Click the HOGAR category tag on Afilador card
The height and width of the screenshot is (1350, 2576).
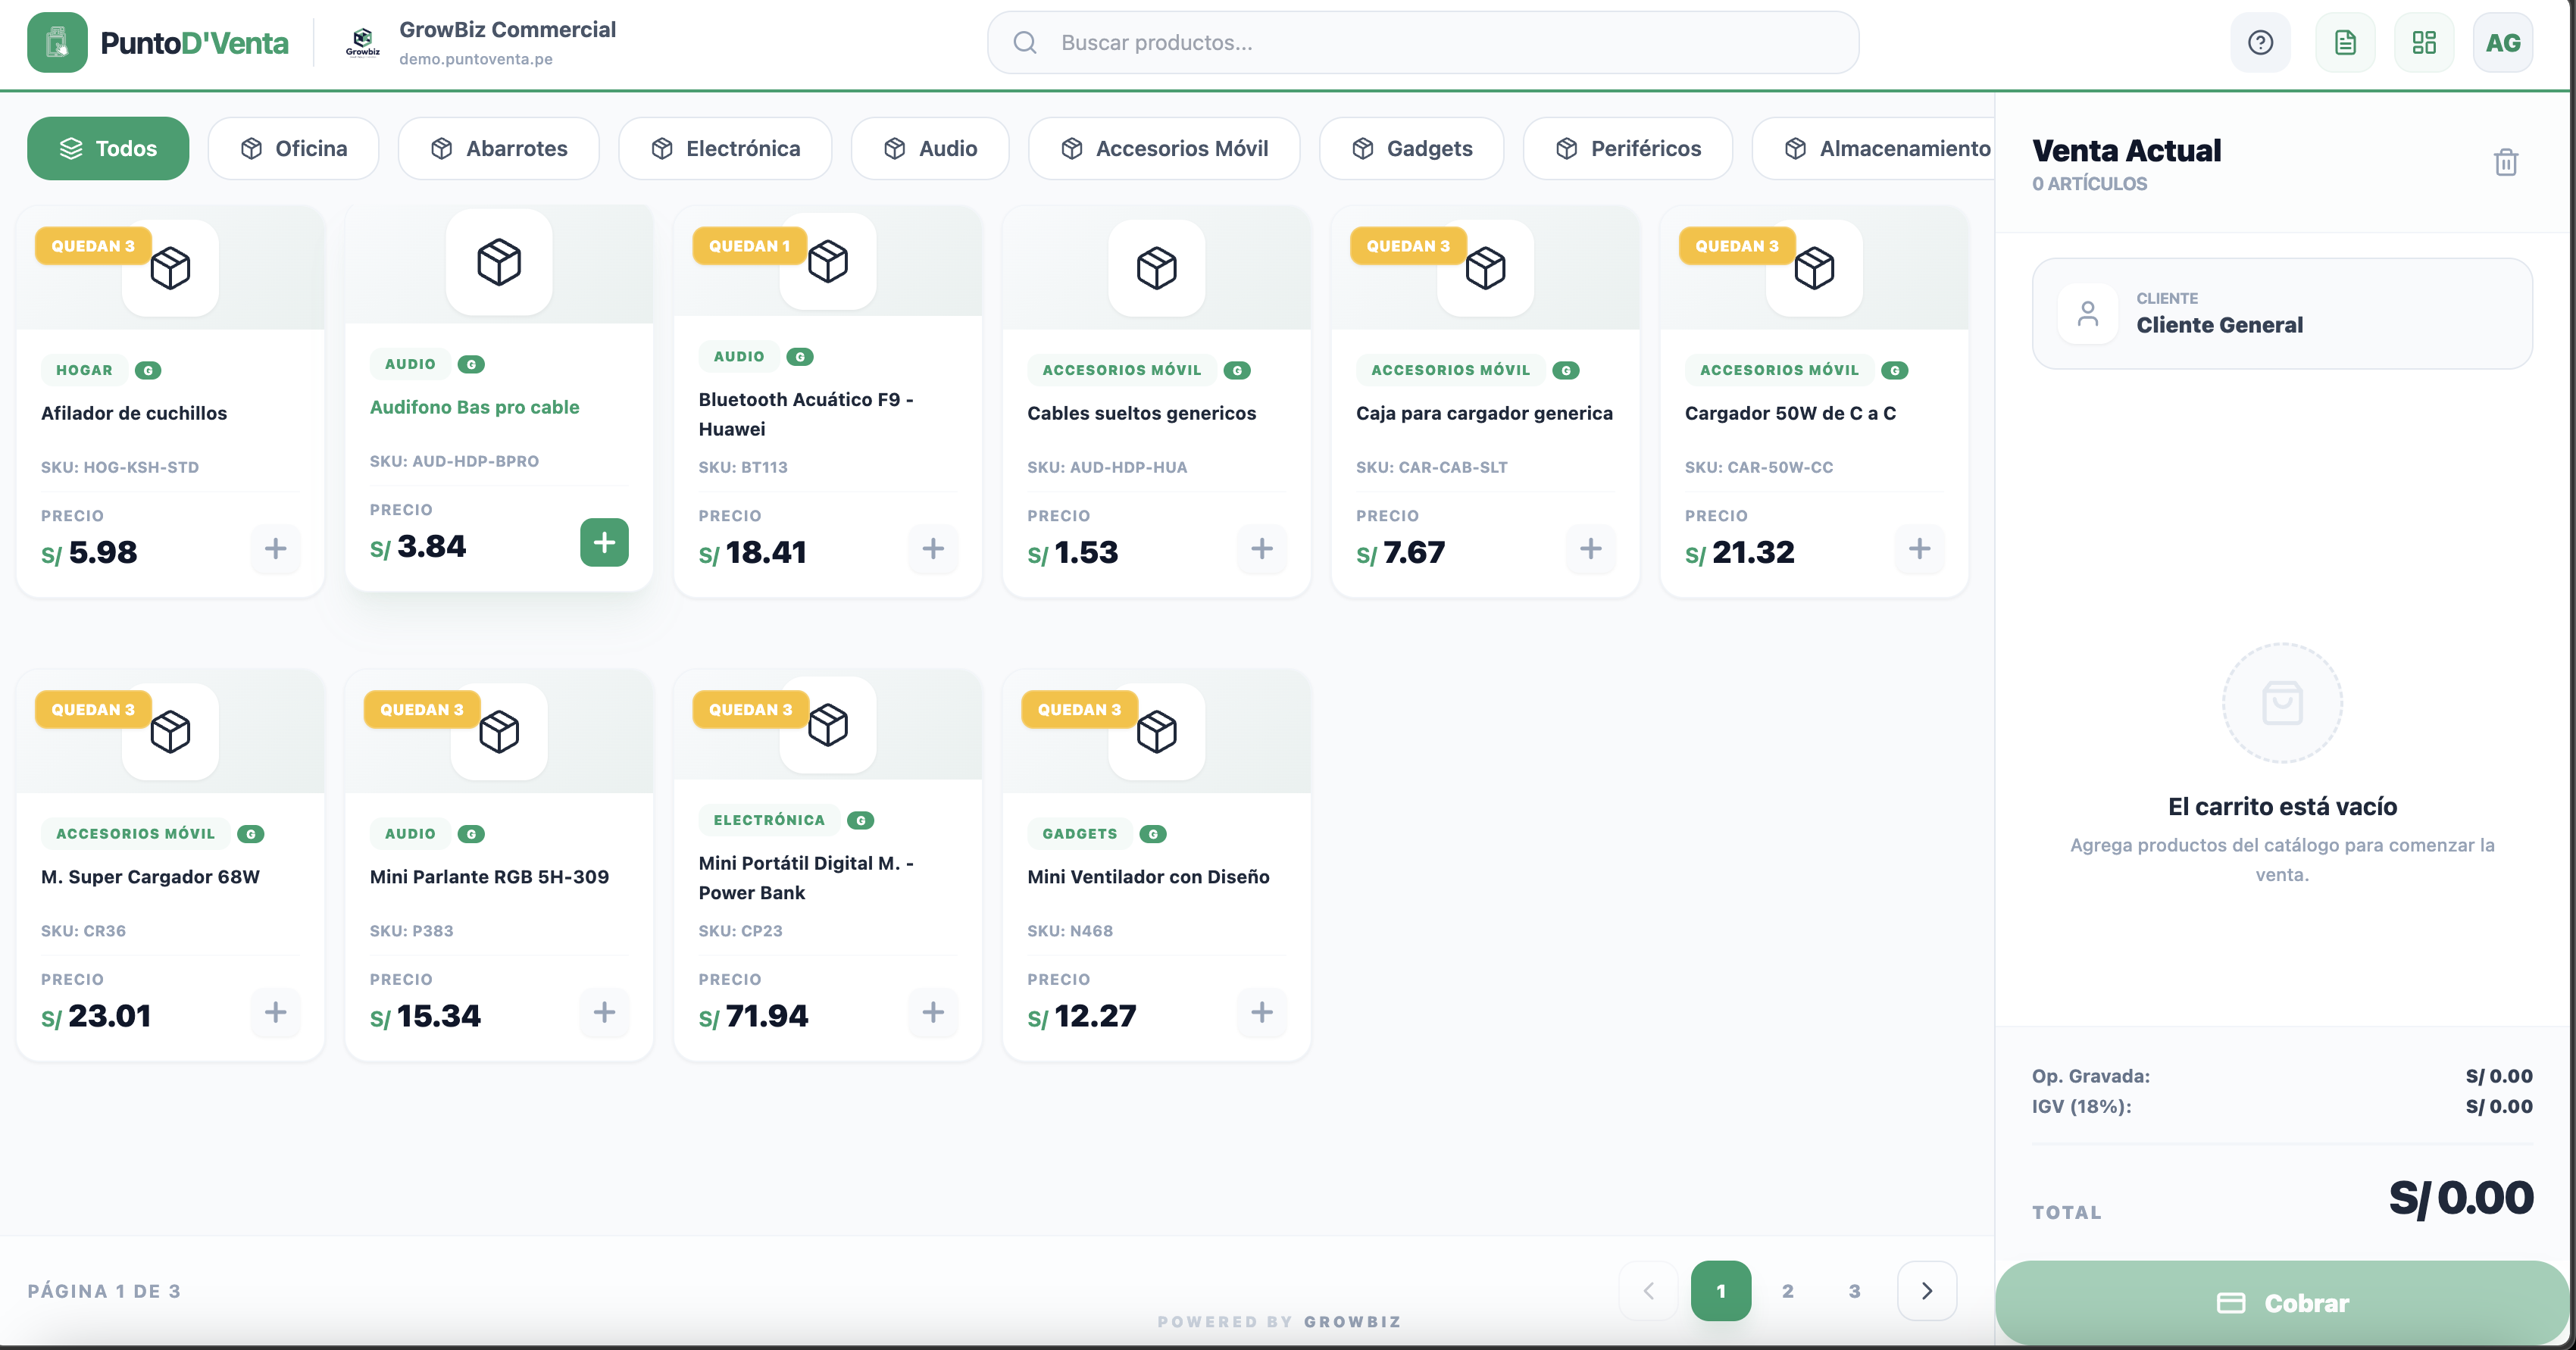[x=84, y=370]
